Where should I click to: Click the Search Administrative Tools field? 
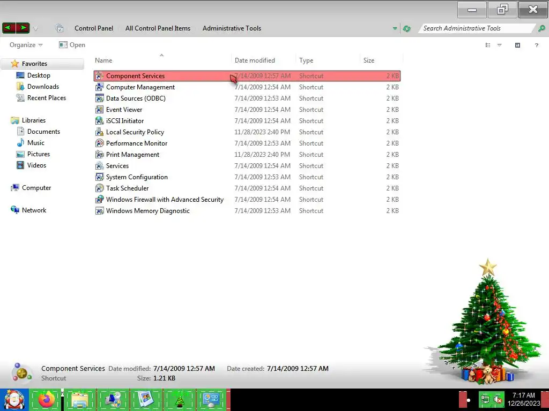[476, 28]
